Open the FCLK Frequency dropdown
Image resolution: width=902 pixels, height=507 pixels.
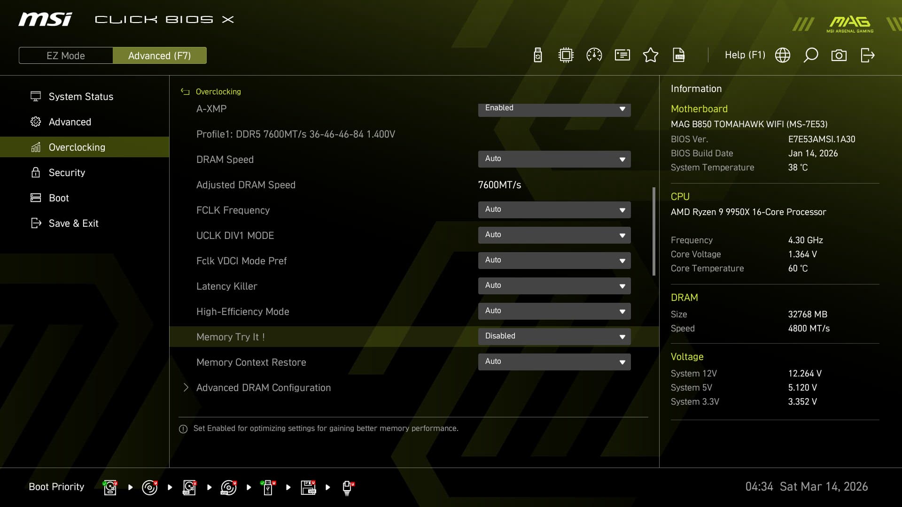point(554,209)
